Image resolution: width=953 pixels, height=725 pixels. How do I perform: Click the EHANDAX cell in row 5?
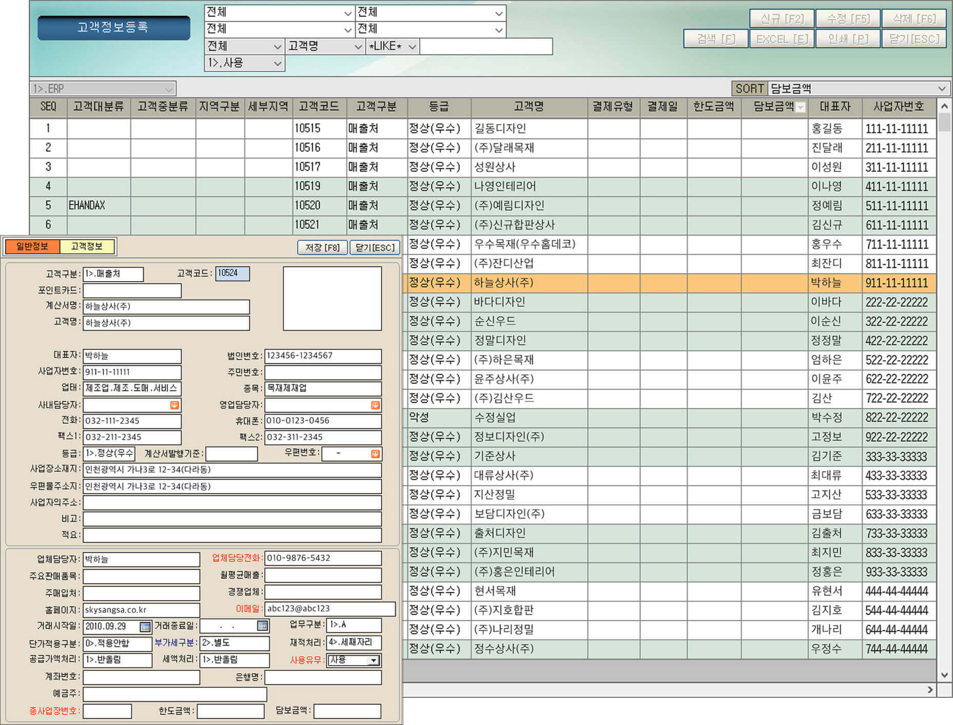[x=99, y=206]
